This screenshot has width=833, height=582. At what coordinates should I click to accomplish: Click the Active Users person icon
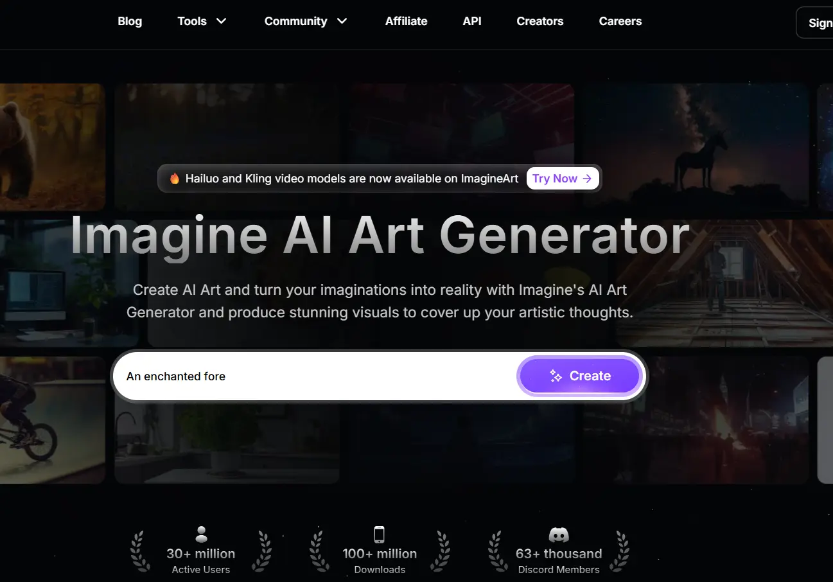[201, 534]
